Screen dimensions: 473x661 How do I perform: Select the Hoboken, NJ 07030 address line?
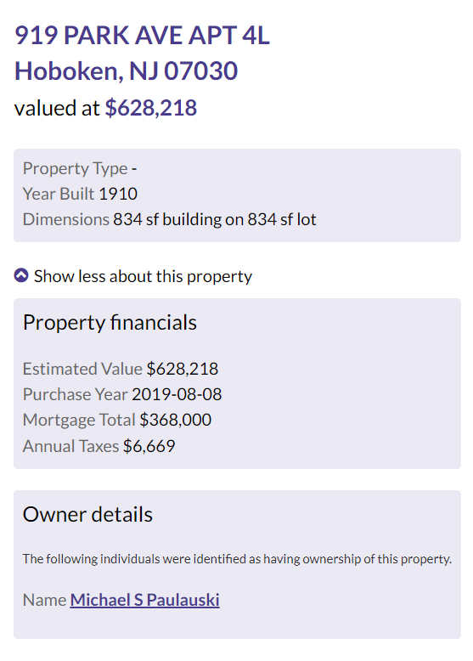click(126, 71)
